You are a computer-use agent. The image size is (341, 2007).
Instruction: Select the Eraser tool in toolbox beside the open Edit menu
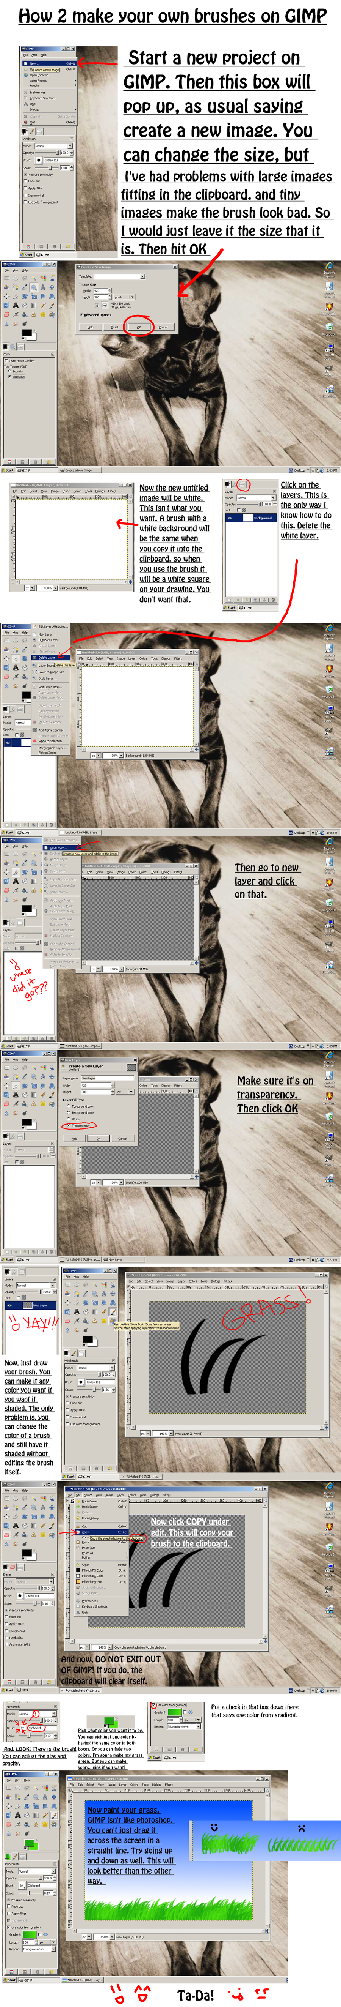(7, 1535)
